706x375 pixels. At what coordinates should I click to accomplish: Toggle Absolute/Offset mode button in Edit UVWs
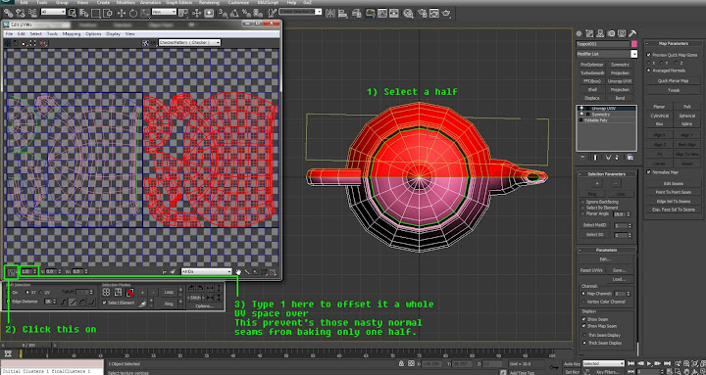click(11, 271)
